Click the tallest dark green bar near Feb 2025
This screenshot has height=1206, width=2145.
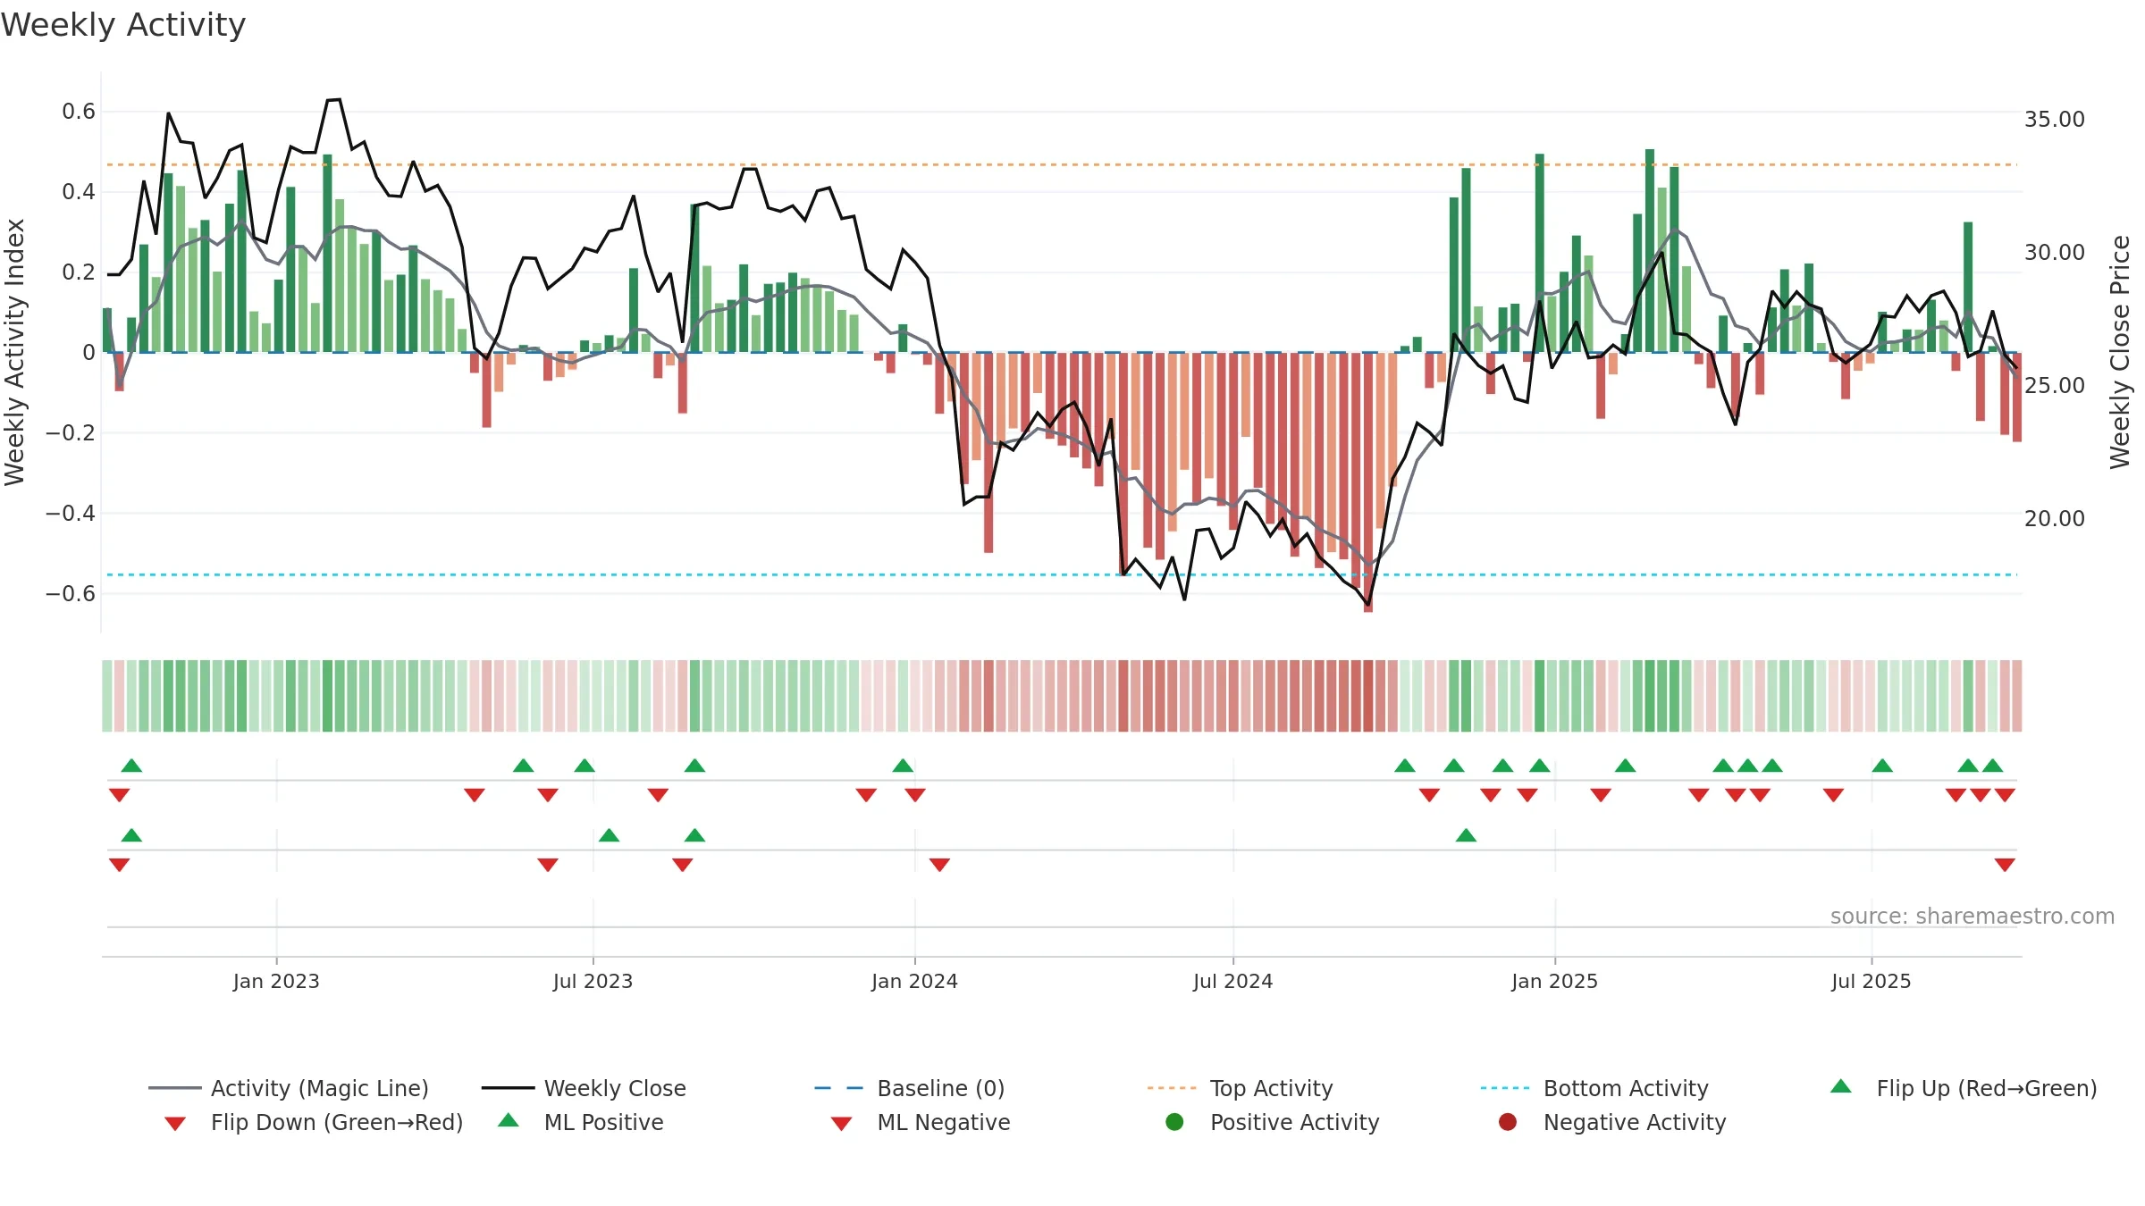tap(1650, 250)
